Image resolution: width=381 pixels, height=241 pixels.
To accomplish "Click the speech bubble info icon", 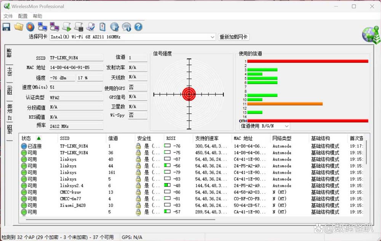I will tap(126, 27).
